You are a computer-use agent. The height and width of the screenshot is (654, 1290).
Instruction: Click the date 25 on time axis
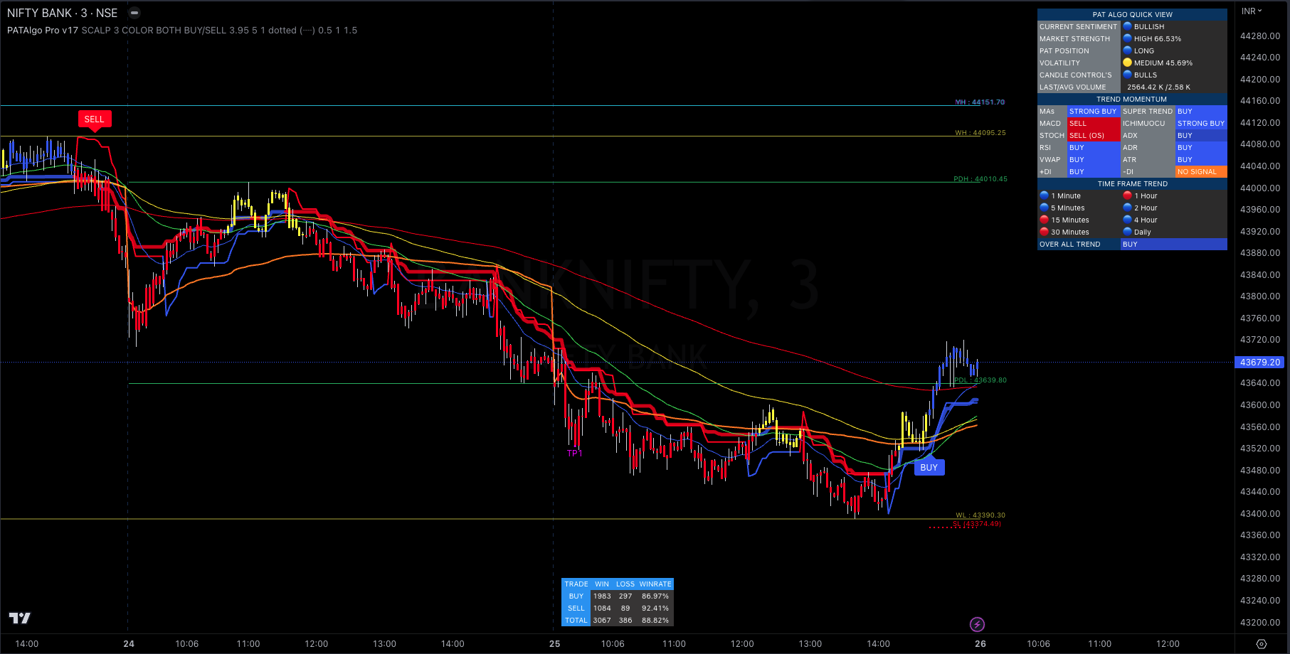pyautogui.click(x=554, y=644)
